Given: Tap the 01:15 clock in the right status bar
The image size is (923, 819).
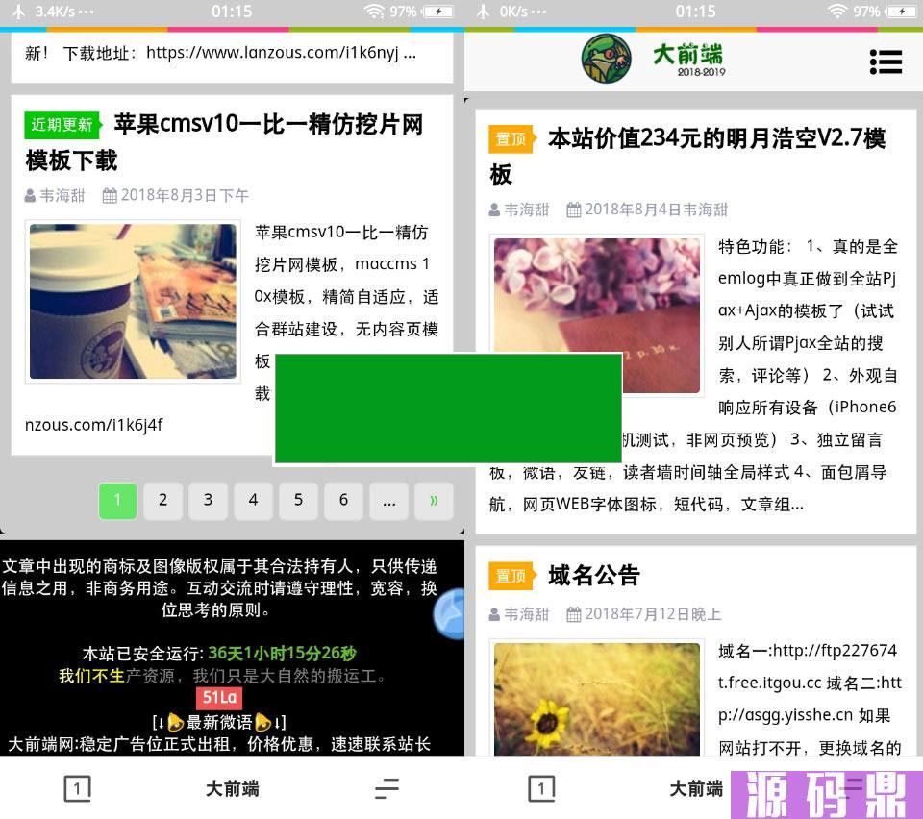Looking at the screenshot, I should click(696, 12).
